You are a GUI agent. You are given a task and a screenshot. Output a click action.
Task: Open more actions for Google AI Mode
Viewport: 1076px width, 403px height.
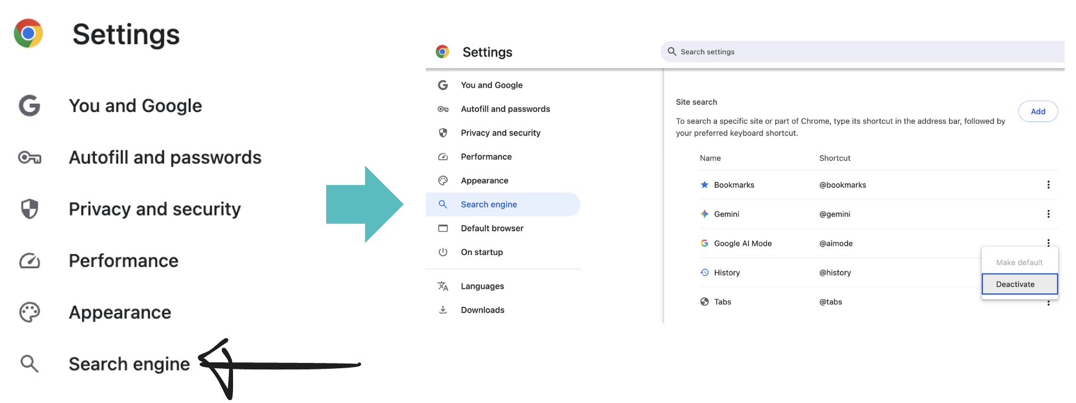click(x=1048, y=243)
